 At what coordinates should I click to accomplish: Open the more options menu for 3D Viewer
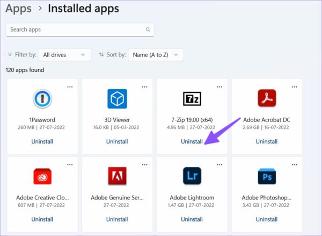[x=145, y=87]
